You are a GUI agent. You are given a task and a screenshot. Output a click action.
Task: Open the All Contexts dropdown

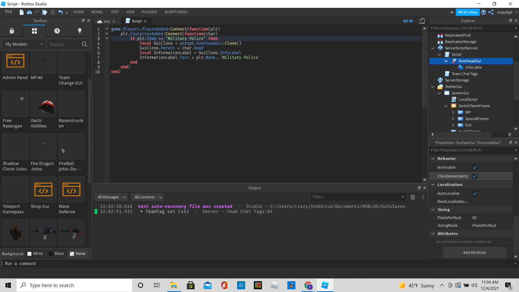point(148,197)
